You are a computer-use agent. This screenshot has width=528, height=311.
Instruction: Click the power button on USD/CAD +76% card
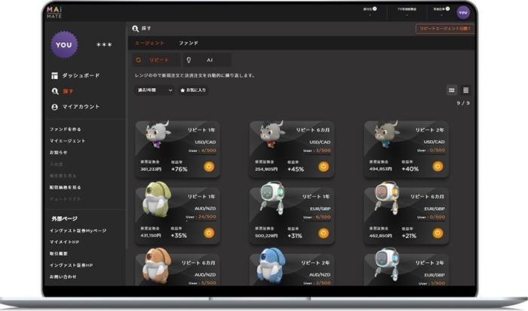point(209,167)
